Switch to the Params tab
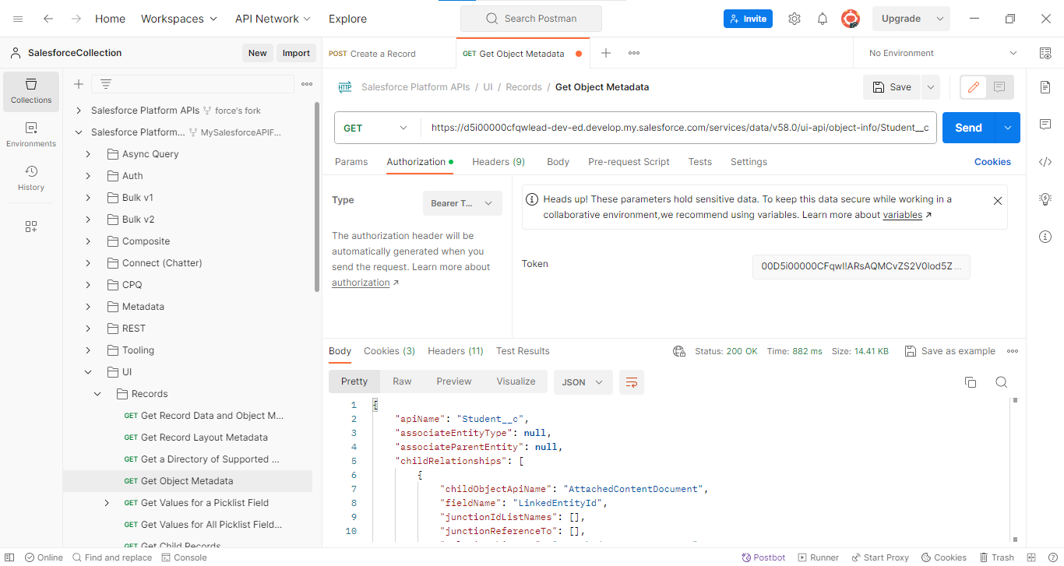 click(x=351, y=162)
